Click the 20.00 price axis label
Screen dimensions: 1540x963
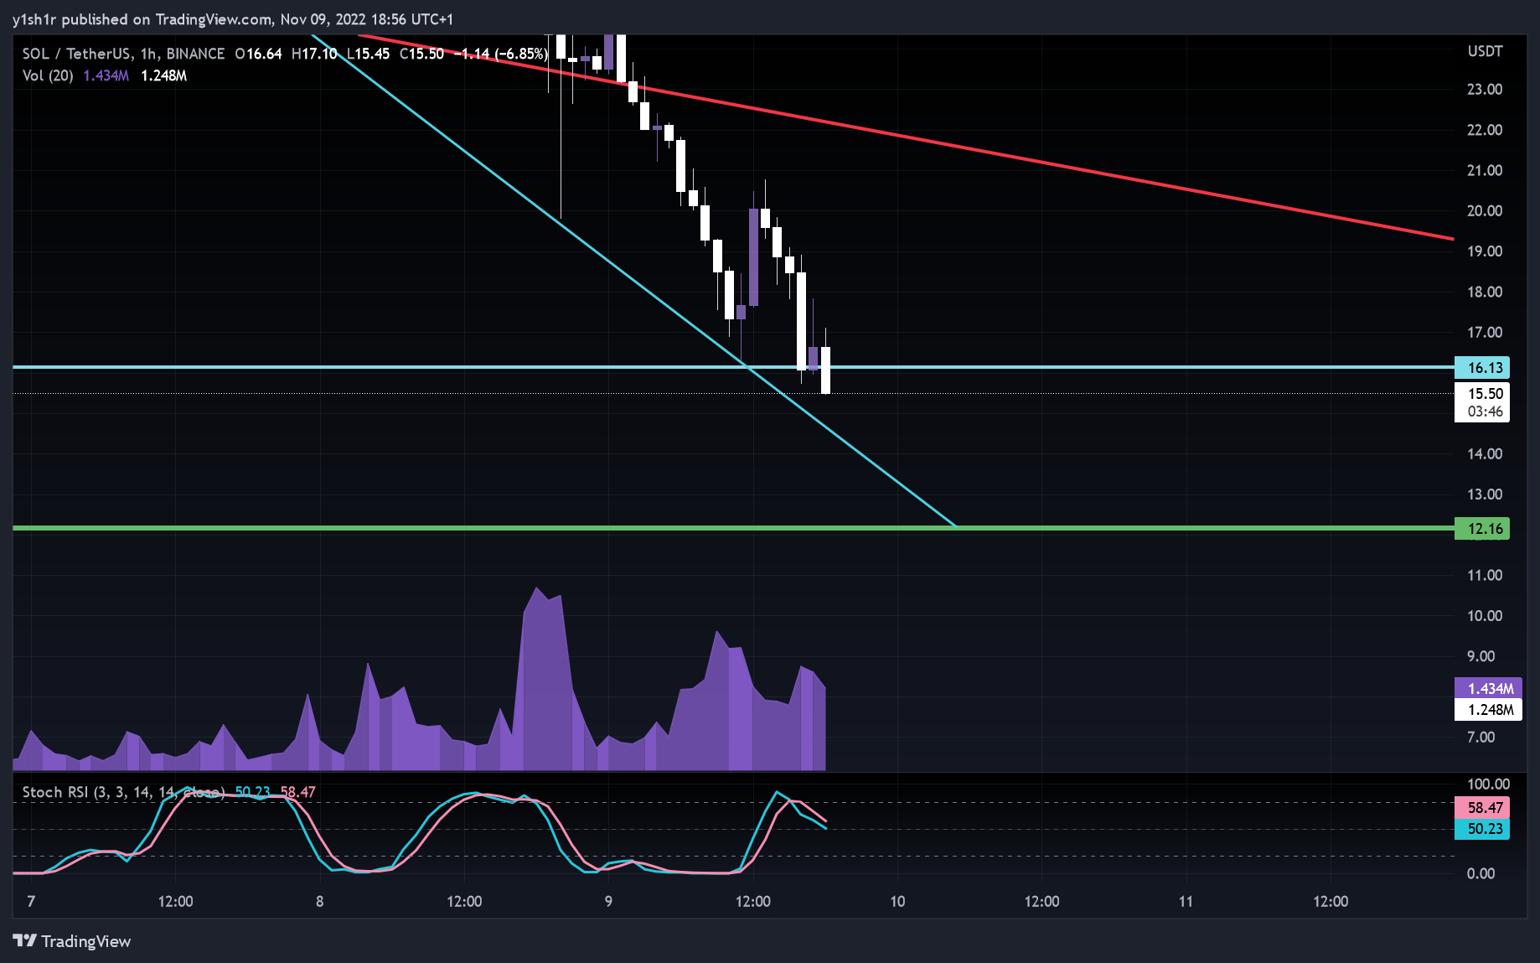(x=1485, y=210)
